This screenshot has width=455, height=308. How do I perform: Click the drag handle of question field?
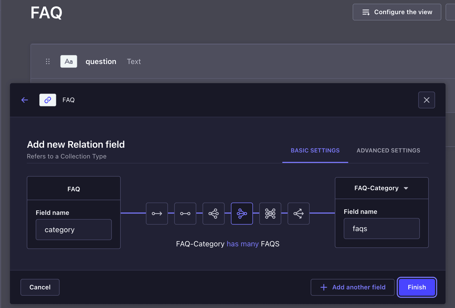pos(48,61)
